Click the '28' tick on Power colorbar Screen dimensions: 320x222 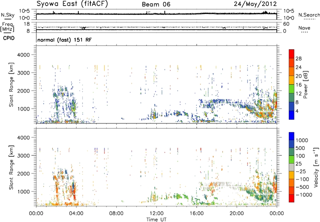(x=298, y=59)
